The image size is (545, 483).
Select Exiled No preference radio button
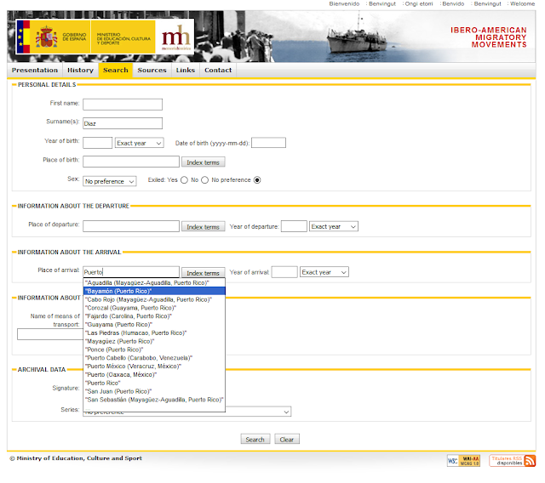click(257, 180)
